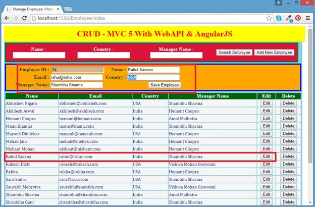Click the Chrome user profile icon

tap(279, 3)
